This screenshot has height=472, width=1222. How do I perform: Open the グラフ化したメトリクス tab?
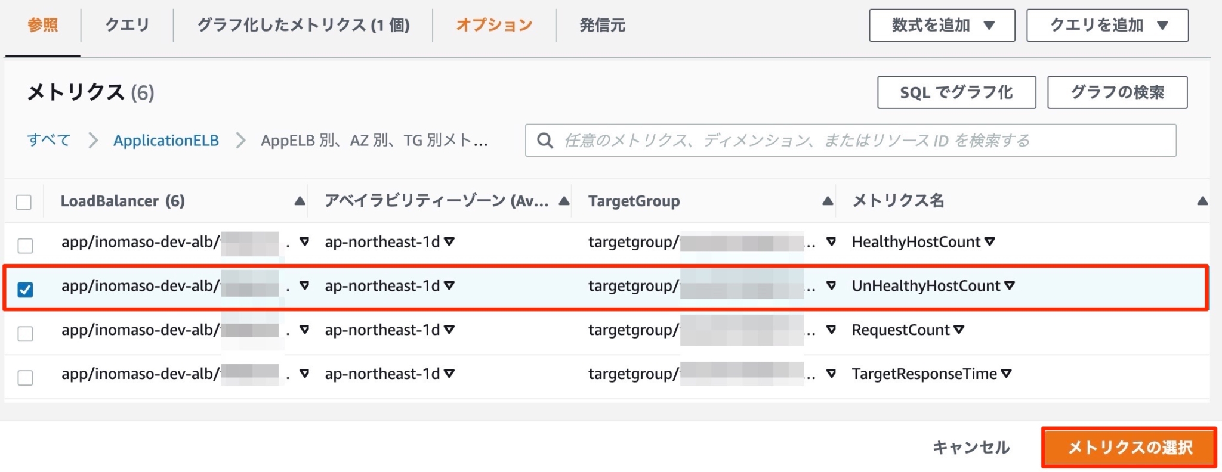pos(303,25)
